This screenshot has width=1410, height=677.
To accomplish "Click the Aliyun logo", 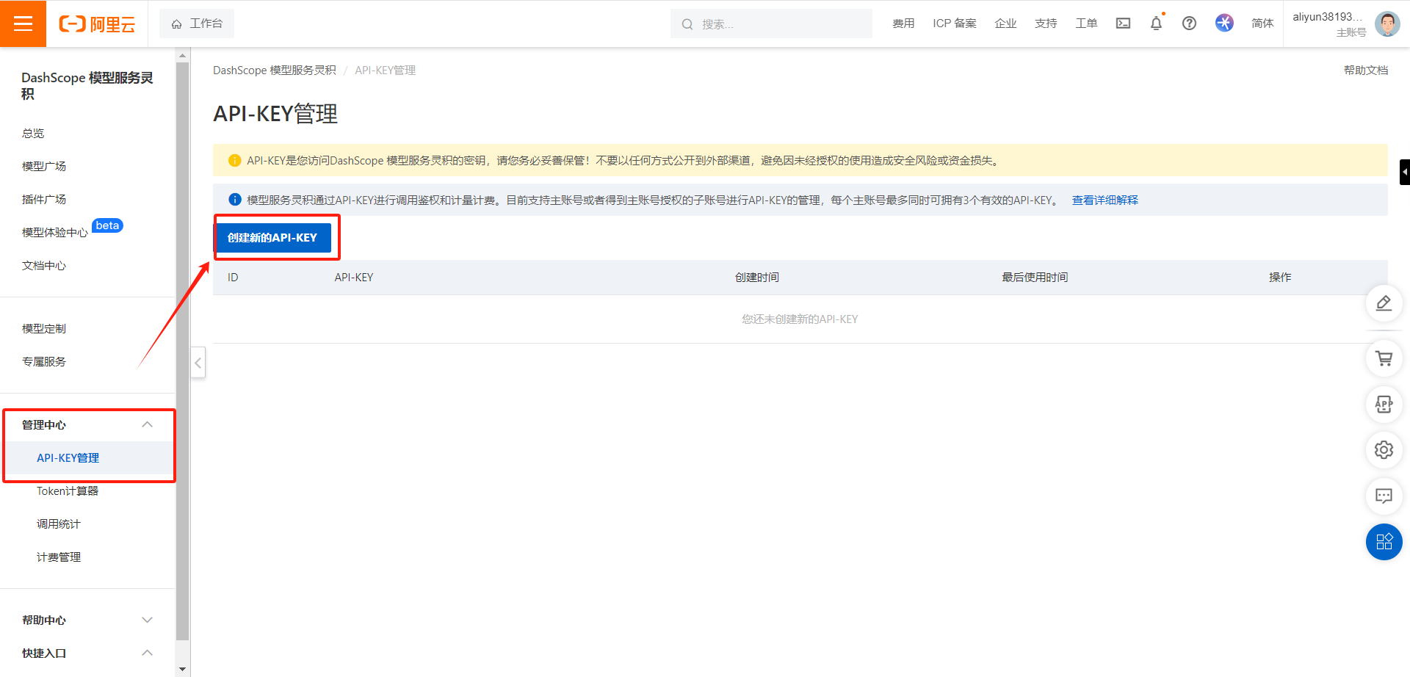I will [x=97, y=24].
